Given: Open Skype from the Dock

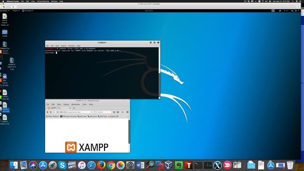Looking at the screenshot, I should [62, 165].
